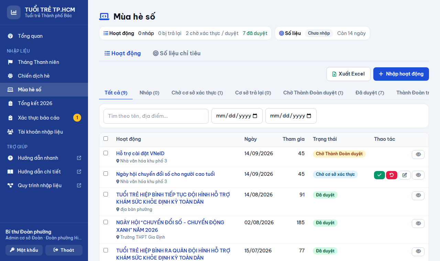The height and width of the screenshot is (261, 440).
Task: Open Tháng Thanh niên in sidebar
Action: (44, 62)
